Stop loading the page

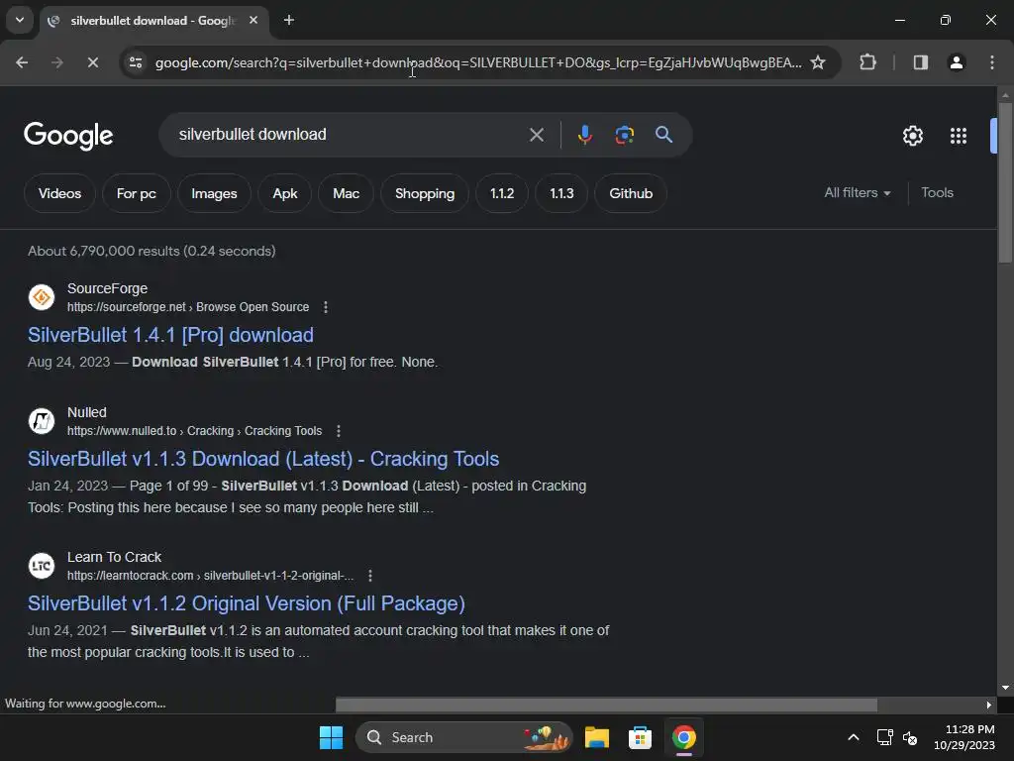92,62
